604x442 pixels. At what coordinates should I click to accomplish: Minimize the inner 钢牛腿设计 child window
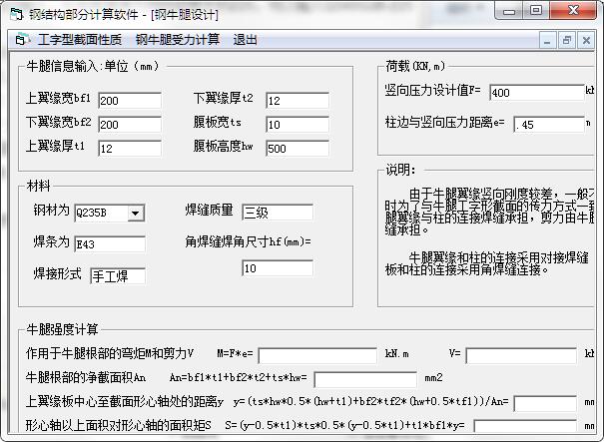coord(547,41)
